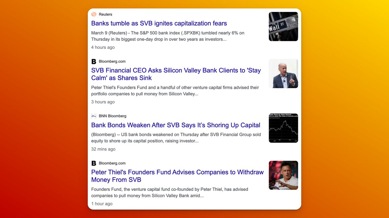Click the bond chart graph thumbnail
This screenshot has height=218, width=389.
pyautogui.click(x=283, y=128)
